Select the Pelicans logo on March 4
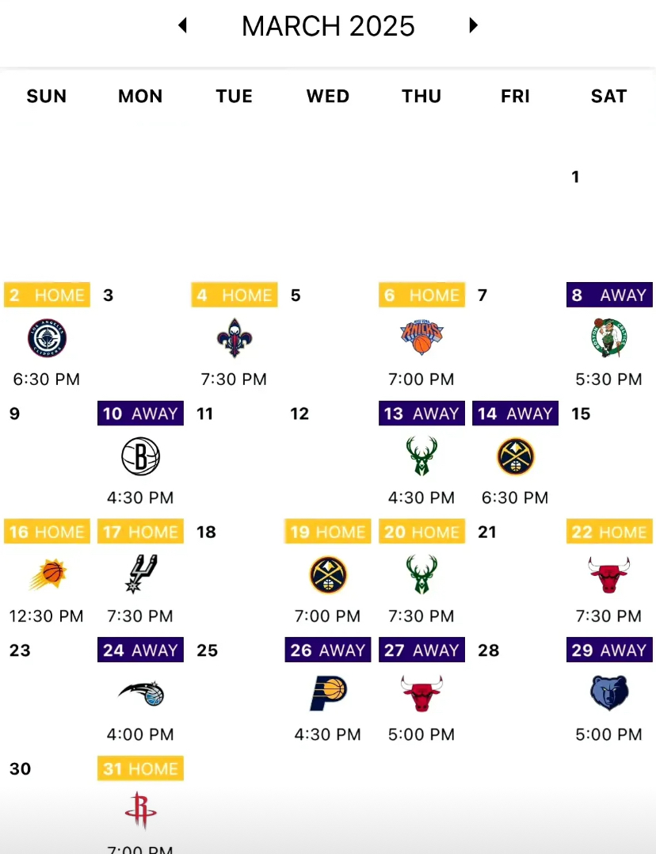This screenshot has width=656, height=854. click(234, 338)
